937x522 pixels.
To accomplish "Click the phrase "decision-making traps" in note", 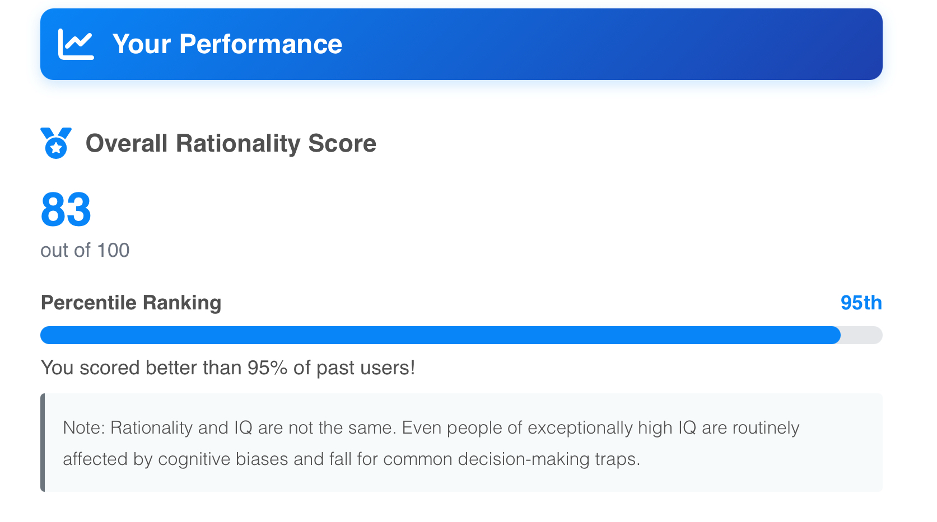I will tap(548, 459).
